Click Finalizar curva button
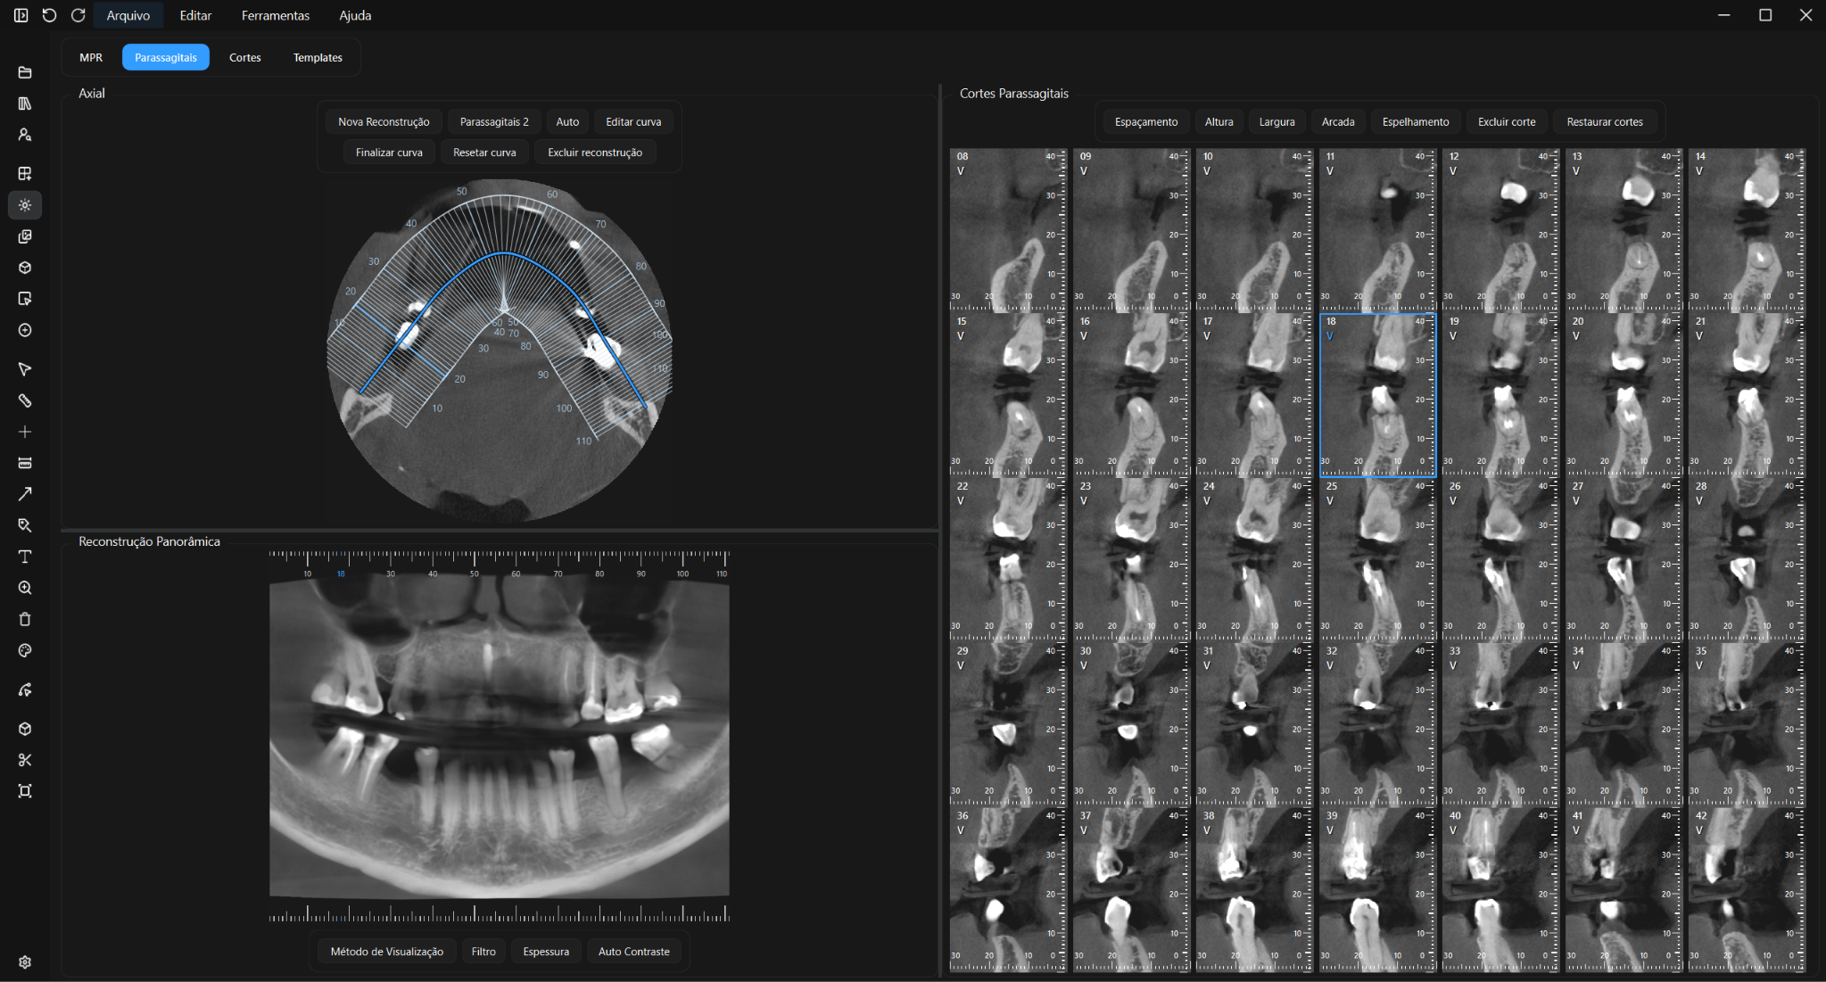Screen dimensions: 1826x982 click(389, 153)
